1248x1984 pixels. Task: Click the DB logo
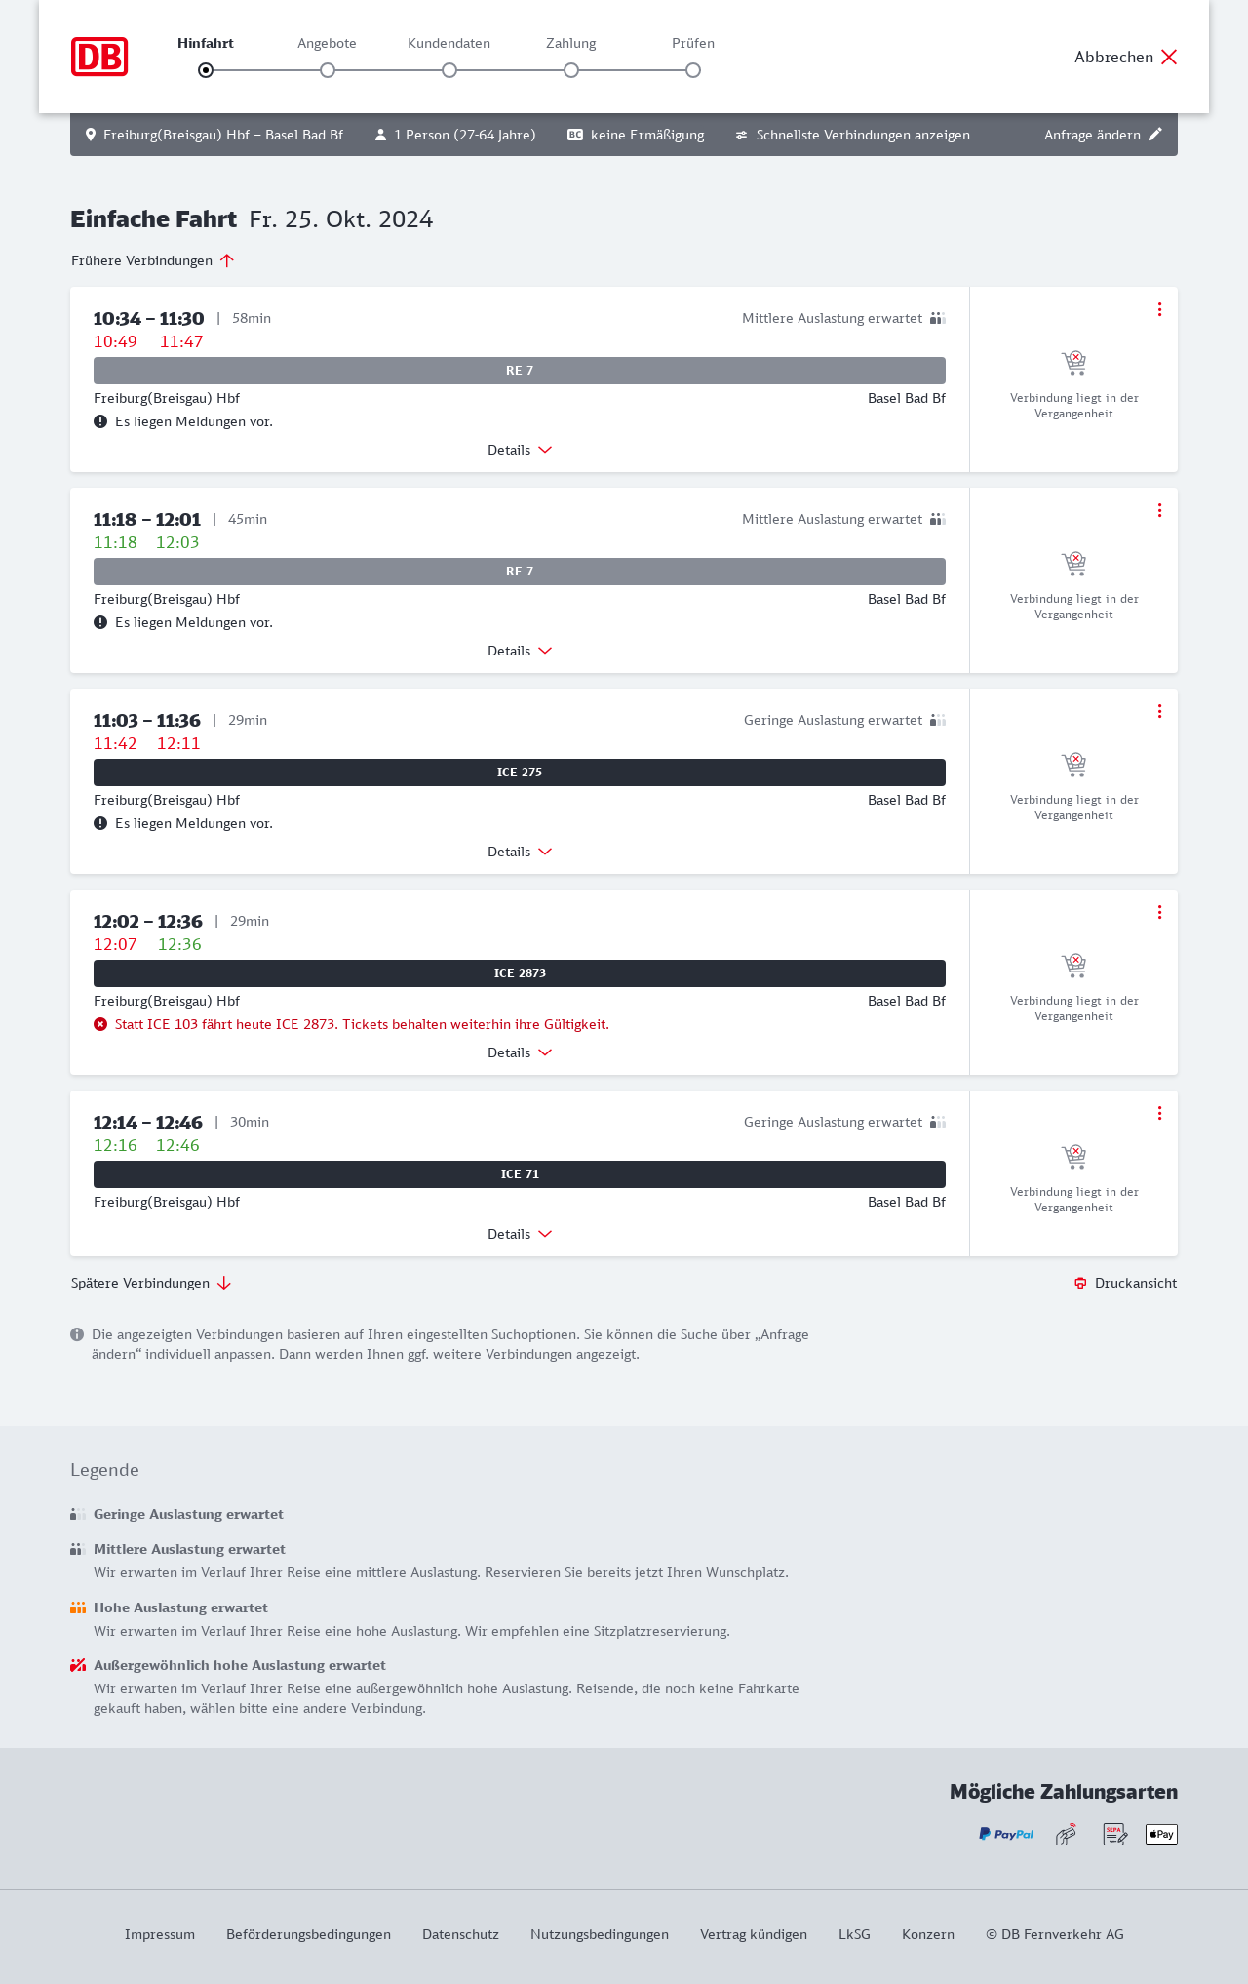tap(99, 57)
